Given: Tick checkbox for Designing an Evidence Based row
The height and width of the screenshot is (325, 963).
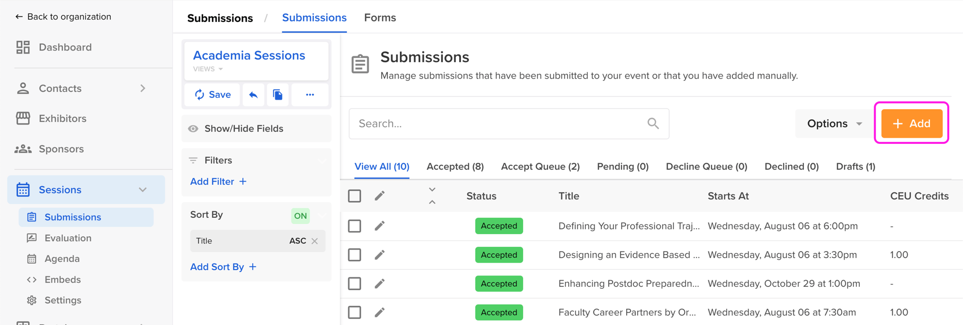Looking at the screenshot, I should (355, 255).
